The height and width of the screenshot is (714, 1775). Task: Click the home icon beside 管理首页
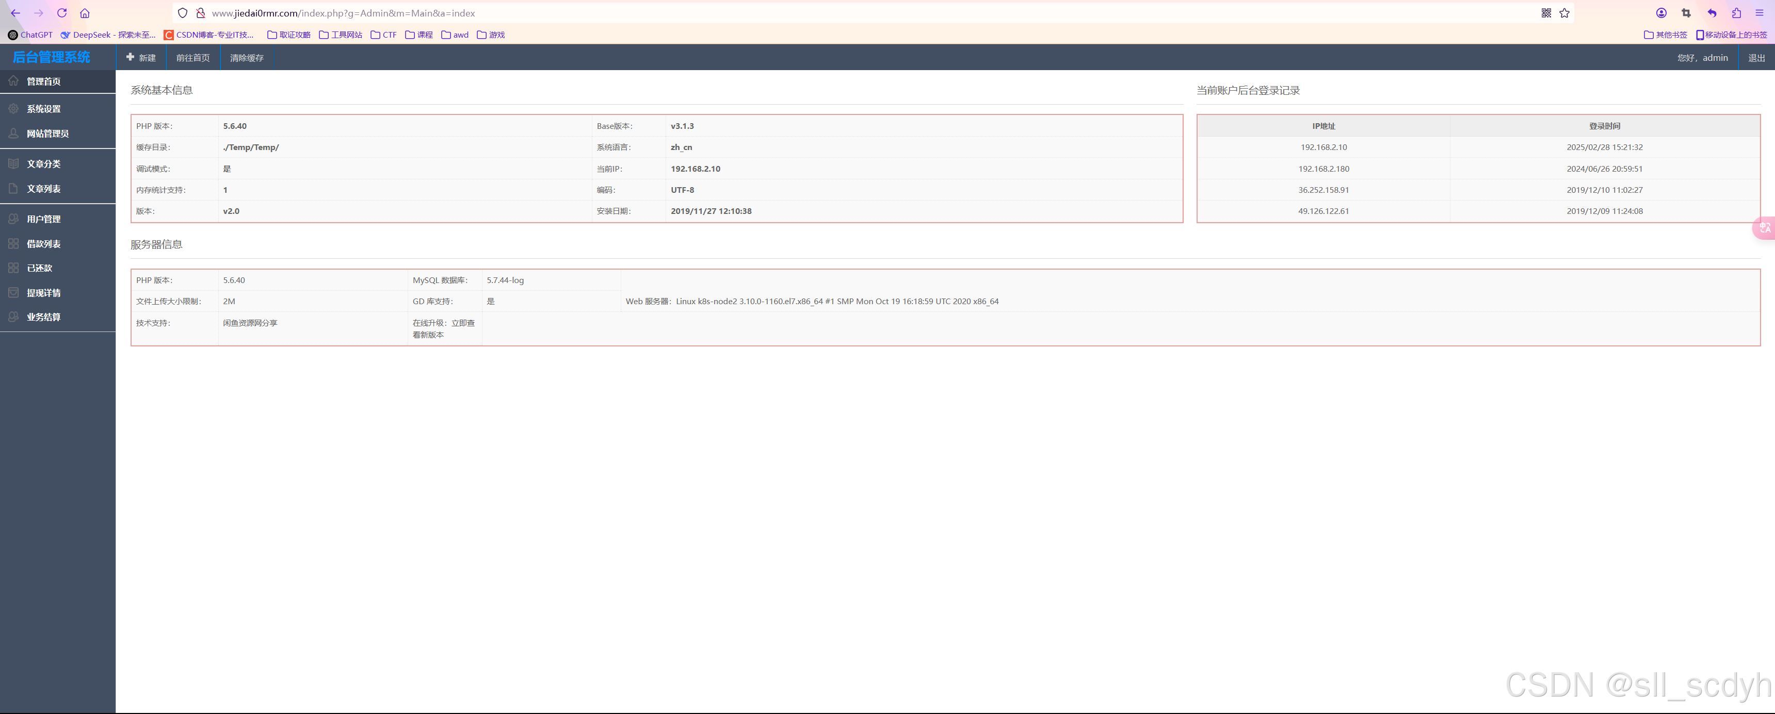(13, 80)
